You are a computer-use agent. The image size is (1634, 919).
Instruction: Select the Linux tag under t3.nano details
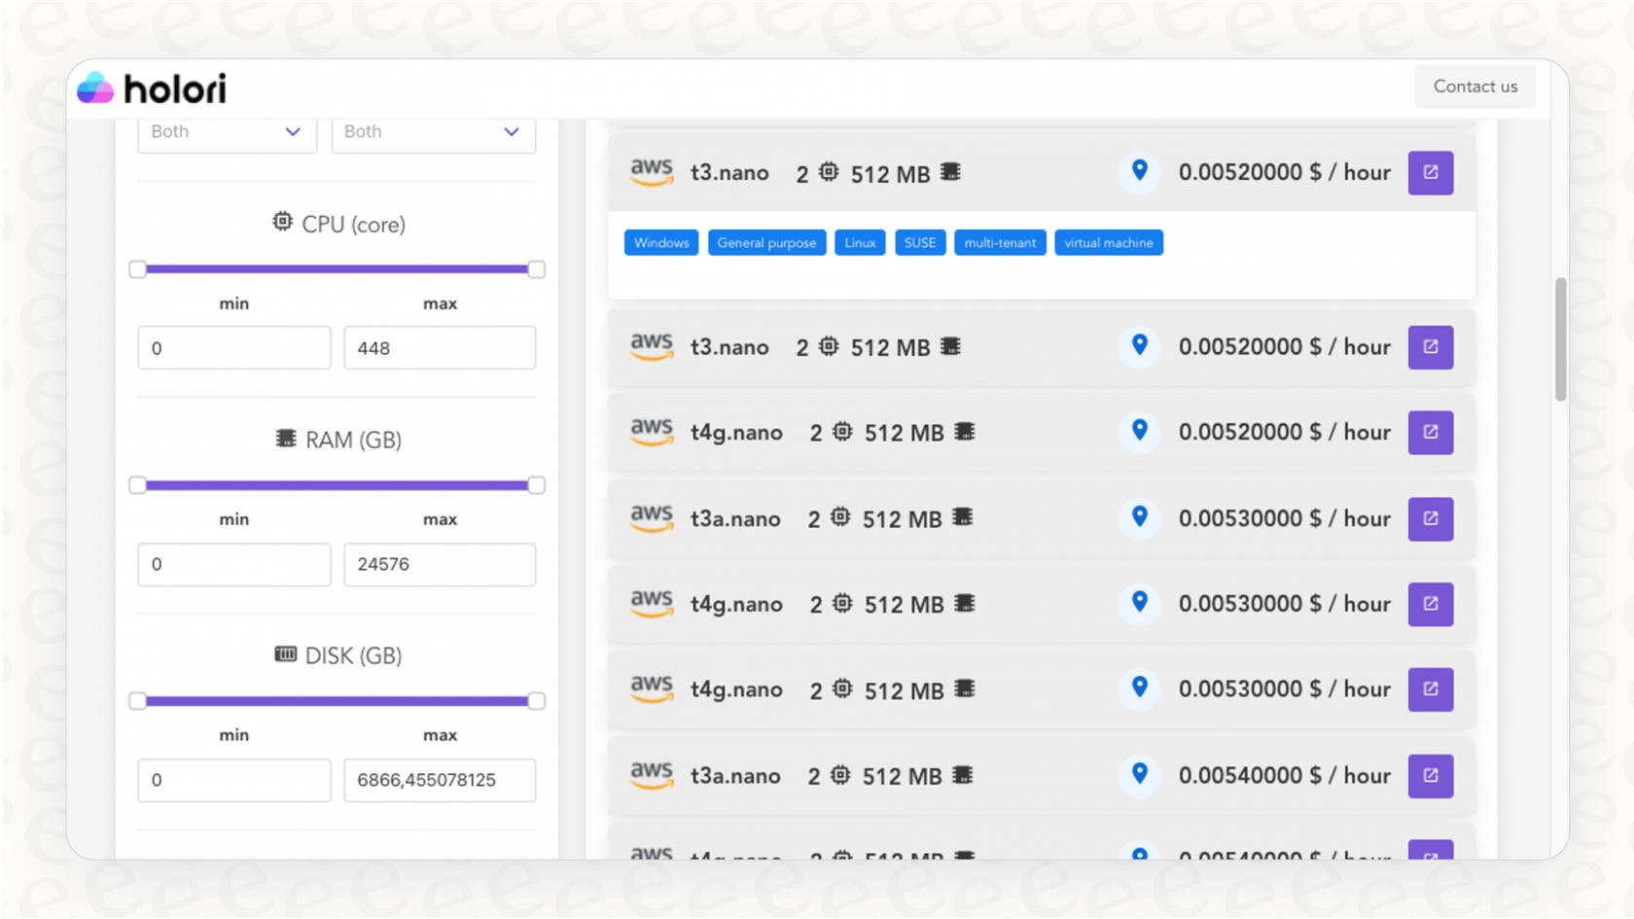860,242
